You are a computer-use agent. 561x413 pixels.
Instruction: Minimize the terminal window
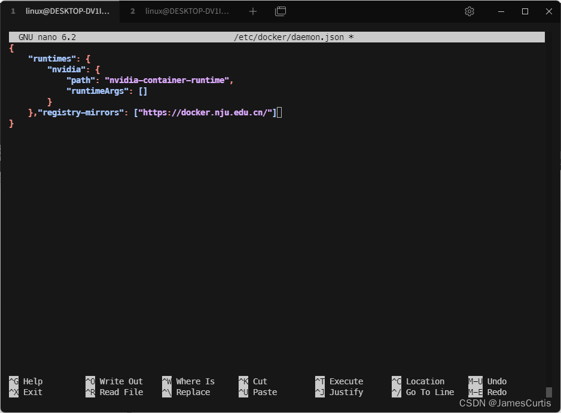(501, 11)
